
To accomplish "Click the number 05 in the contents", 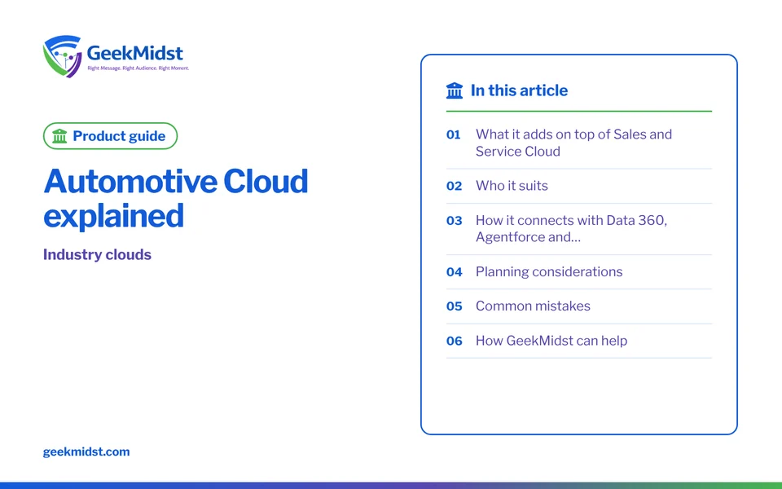I will [x=454, y=306].
